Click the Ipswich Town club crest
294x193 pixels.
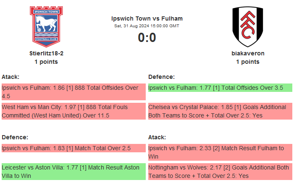pos(46,26)
